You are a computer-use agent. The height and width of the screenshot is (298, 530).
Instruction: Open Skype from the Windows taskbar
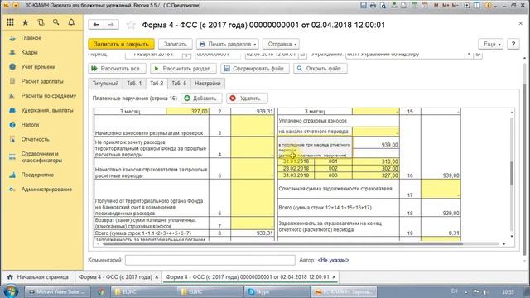pyautogui.click(x=277, y=291)
